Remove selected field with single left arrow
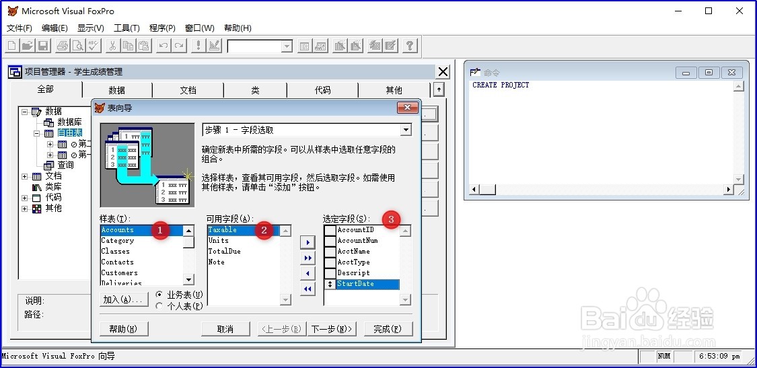This screenshot has width=757, height=368. coord(307,274)
